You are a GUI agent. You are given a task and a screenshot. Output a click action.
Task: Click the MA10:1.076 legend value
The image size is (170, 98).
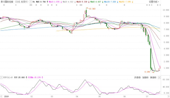[54, 2]
